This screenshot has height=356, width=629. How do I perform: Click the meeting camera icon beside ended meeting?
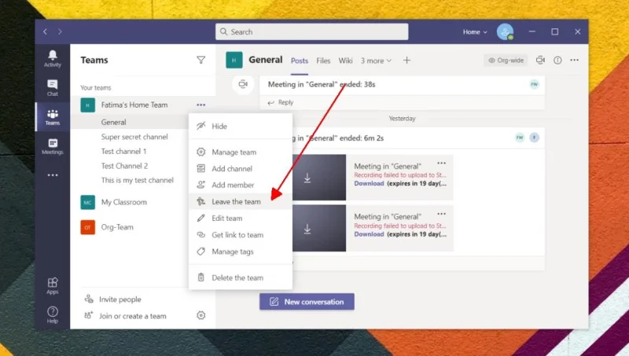click(243, 84)
